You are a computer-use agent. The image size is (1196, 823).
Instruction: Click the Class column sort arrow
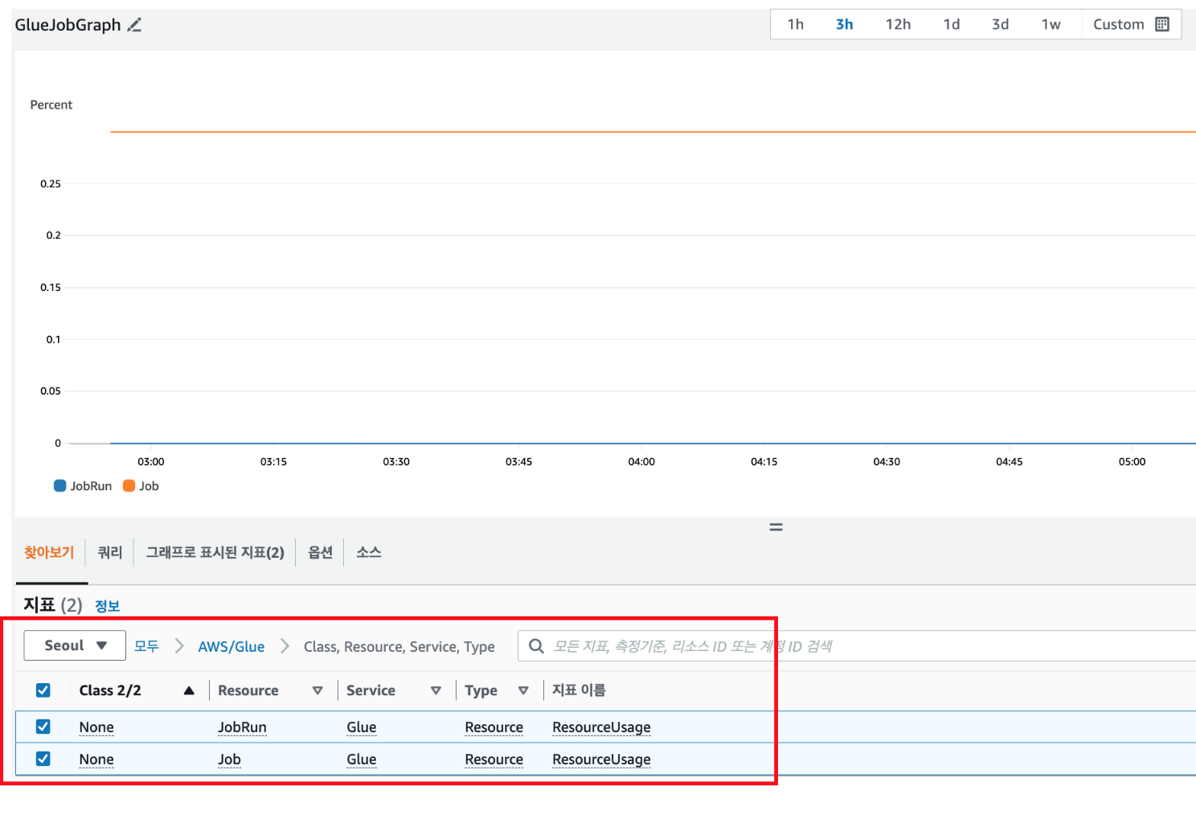coord(188,690)
